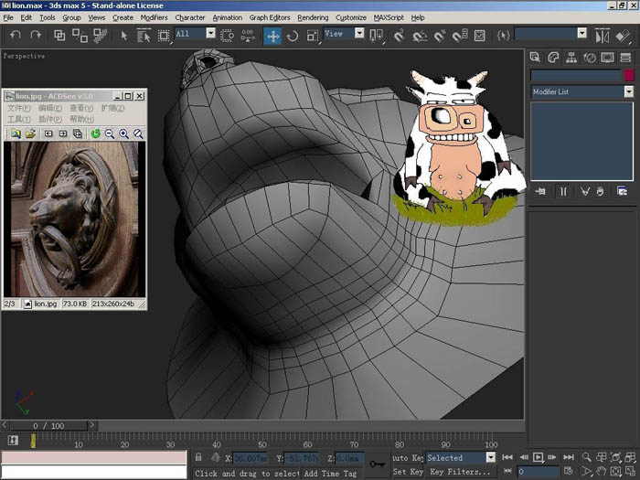
Task: Open the View reference coordinate dropdown
Action: click(x=359, y=33)
